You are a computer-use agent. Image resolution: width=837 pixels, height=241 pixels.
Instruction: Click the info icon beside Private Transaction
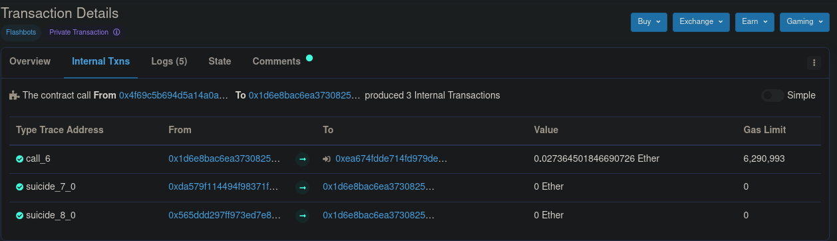tap(116, 32)
